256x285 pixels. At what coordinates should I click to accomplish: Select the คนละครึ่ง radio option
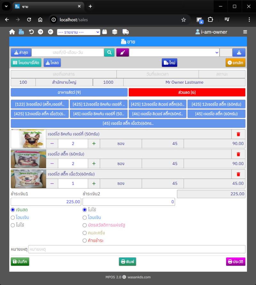click(x=85, y=233)
